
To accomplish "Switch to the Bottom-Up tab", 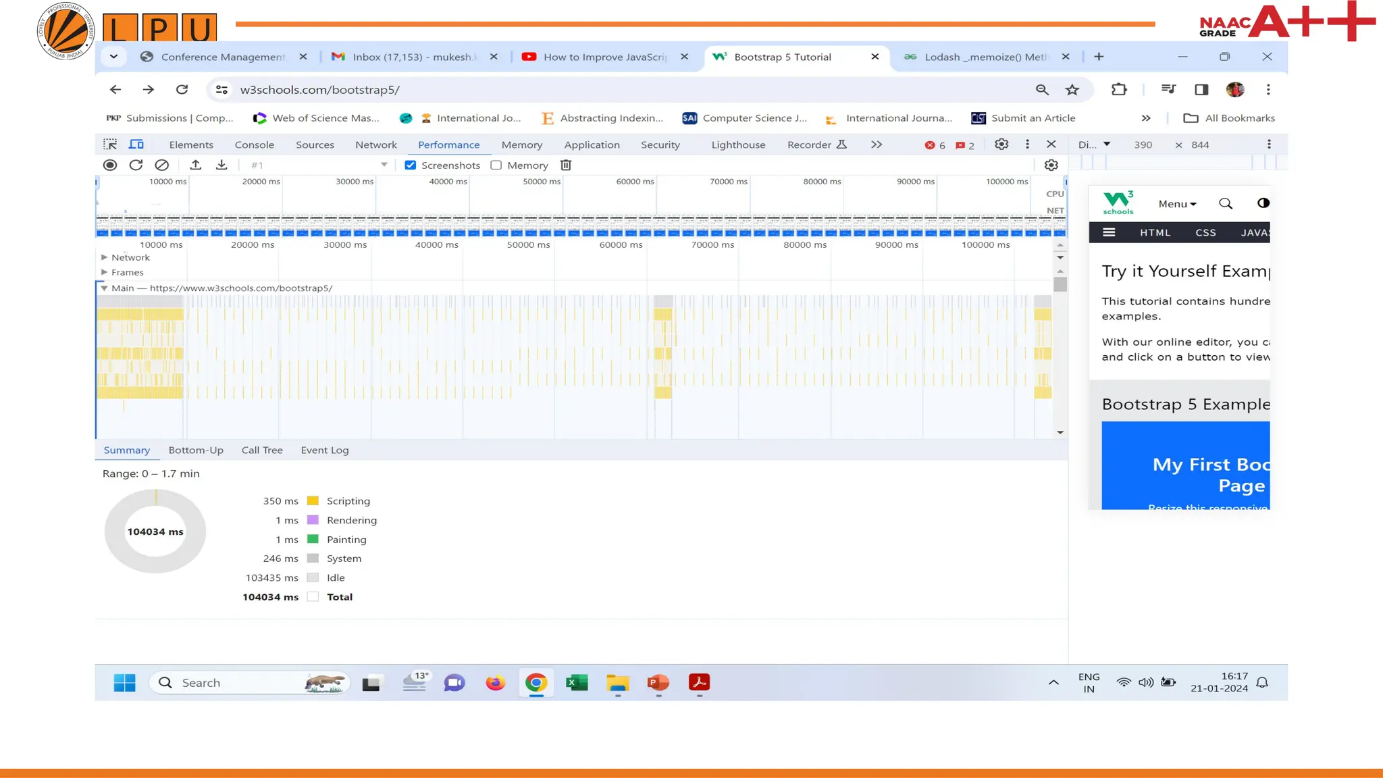I will [x=196, y=450].
